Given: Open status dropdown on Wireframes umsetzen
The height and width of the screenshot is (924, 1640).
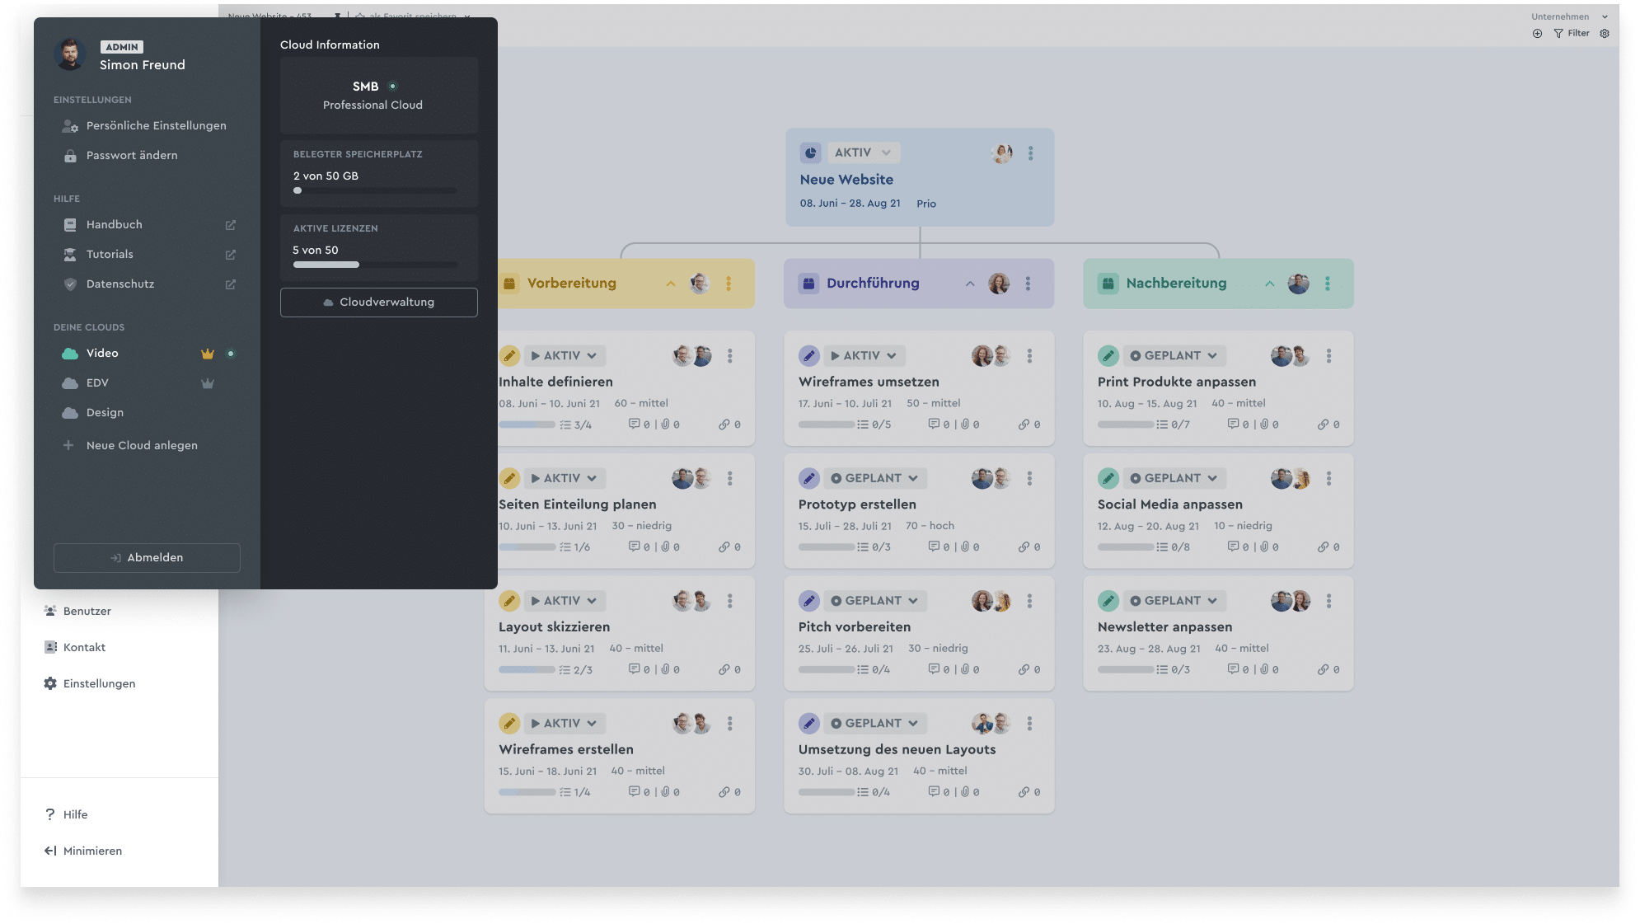Looking at the screenshot, I should pyautogui.click(x=865, y=356).
